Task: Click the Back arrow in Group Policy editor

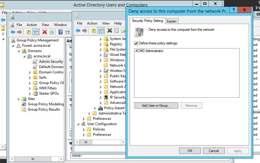Action: click(78, 31)
